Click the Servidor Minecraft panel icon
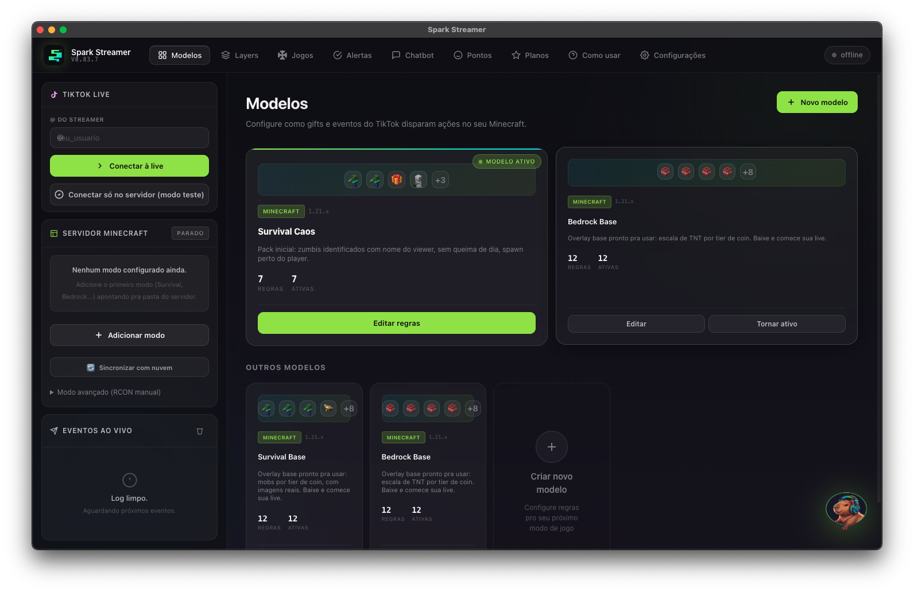 54,233
